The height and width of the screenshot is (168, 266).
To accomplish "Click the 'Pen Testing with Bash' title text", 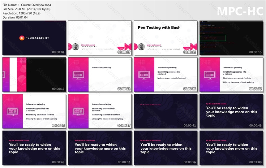I will coord(159,28).
